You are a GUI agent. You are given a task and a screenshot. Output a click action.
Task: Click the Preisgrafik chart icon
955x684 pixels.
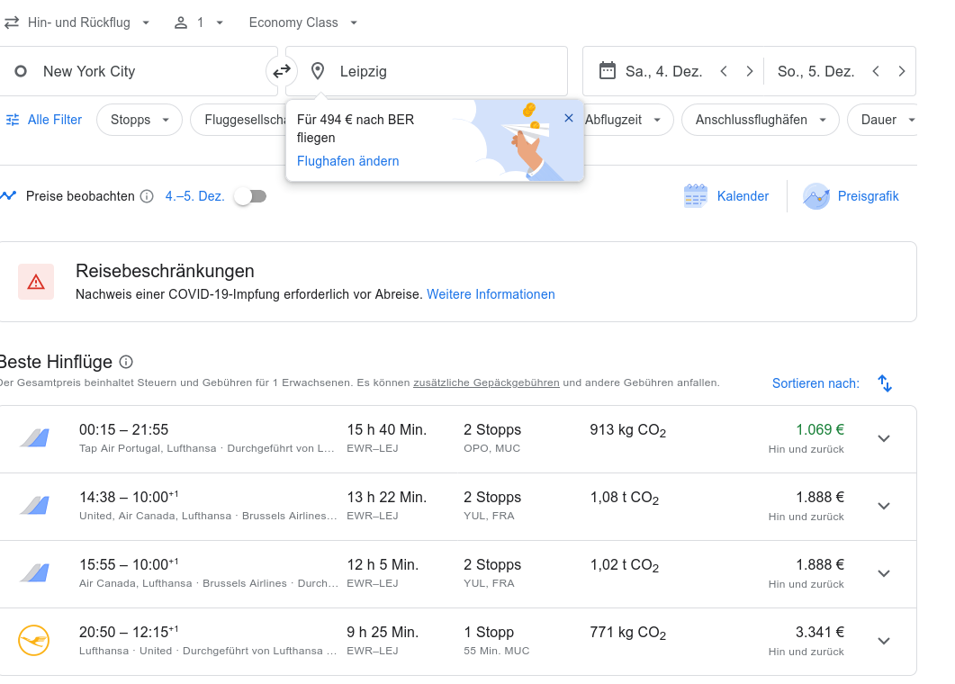tap(816, 196)
